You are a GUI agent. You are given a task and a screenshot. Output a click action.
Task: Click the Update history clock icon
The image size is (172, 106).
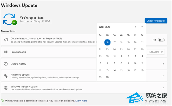click(6, 64)
